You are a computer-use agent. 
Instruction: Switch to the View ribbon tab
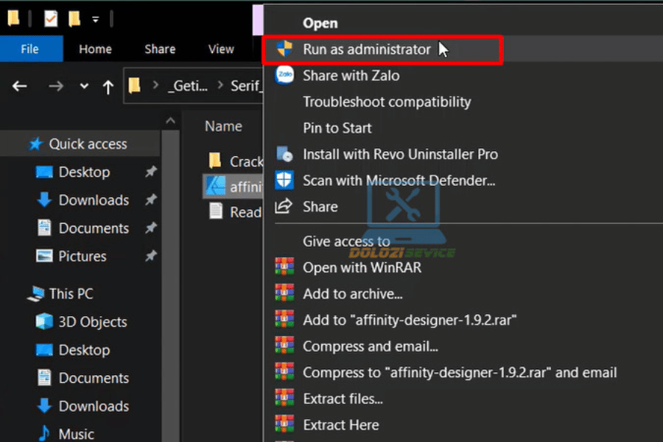[x=221, y=49]
